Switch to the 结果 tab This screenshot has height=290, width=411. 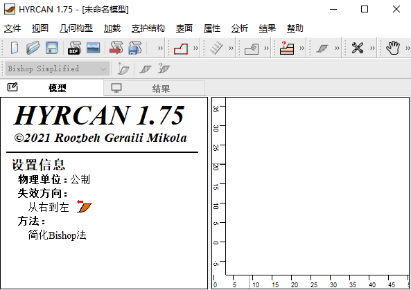tap(155, 88)
